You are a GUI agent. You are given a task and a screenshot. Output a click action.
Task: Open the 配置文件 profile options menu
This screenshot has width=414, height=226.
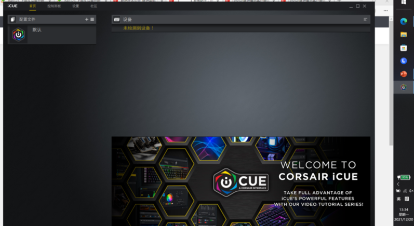click(92, 19)
